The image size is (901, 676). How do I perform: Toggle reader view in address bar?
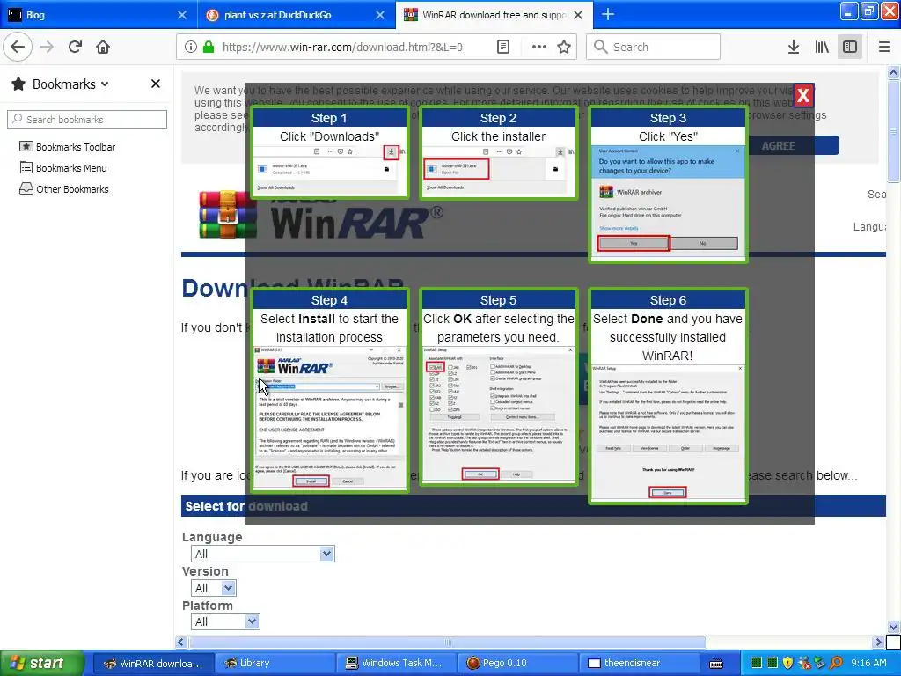[x=503, y=48]
